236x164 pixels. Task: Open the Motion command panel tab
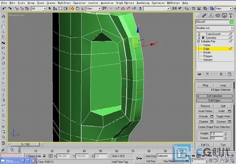click(217, 16)
